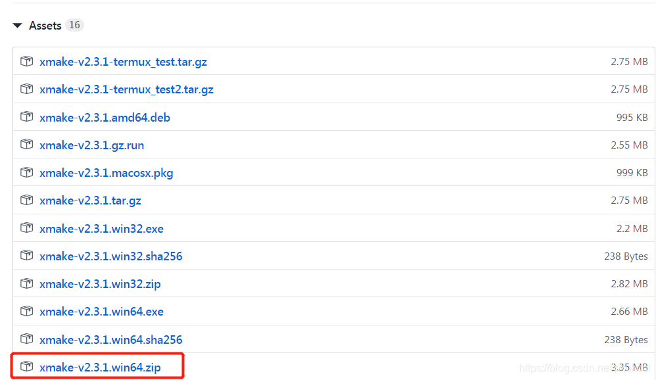Download xmake-v2.3.1.win32.zip
This screenshot has height=380, width=656.
coord(100,283)
